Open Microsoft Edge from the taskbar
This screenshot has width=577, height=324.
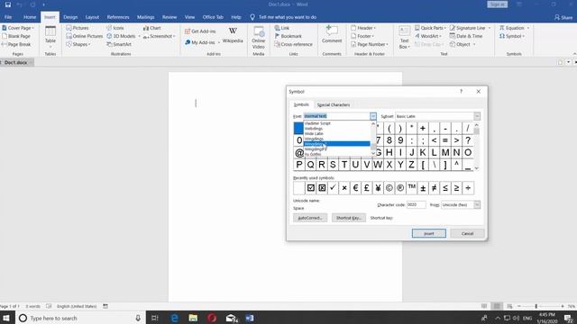[x=174, y=318]
